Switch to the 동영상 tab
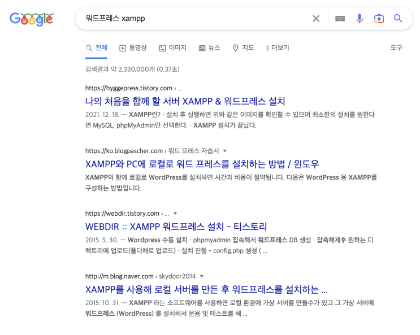This screenshot has width=420, height=335. (x=133, y=48)
